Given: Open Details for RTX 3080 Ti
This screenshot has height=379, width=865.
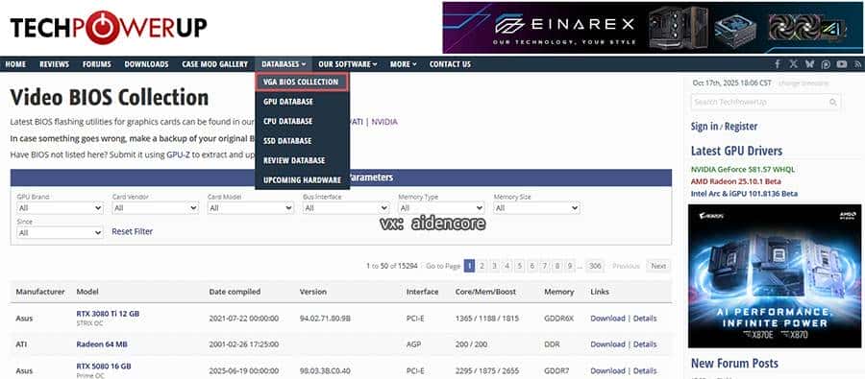Looking at the screenshot, I should [x=645, y=319].
